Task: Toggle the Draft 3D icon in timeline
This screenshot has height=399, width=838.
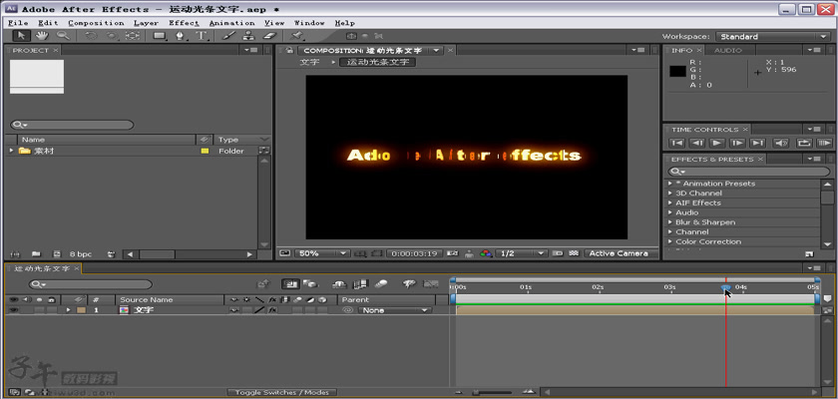Action: pos(310,284)
